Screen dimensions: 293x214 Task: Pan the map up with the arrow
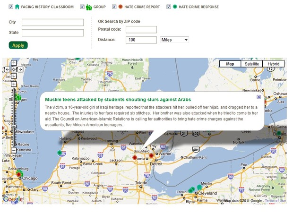14,63
